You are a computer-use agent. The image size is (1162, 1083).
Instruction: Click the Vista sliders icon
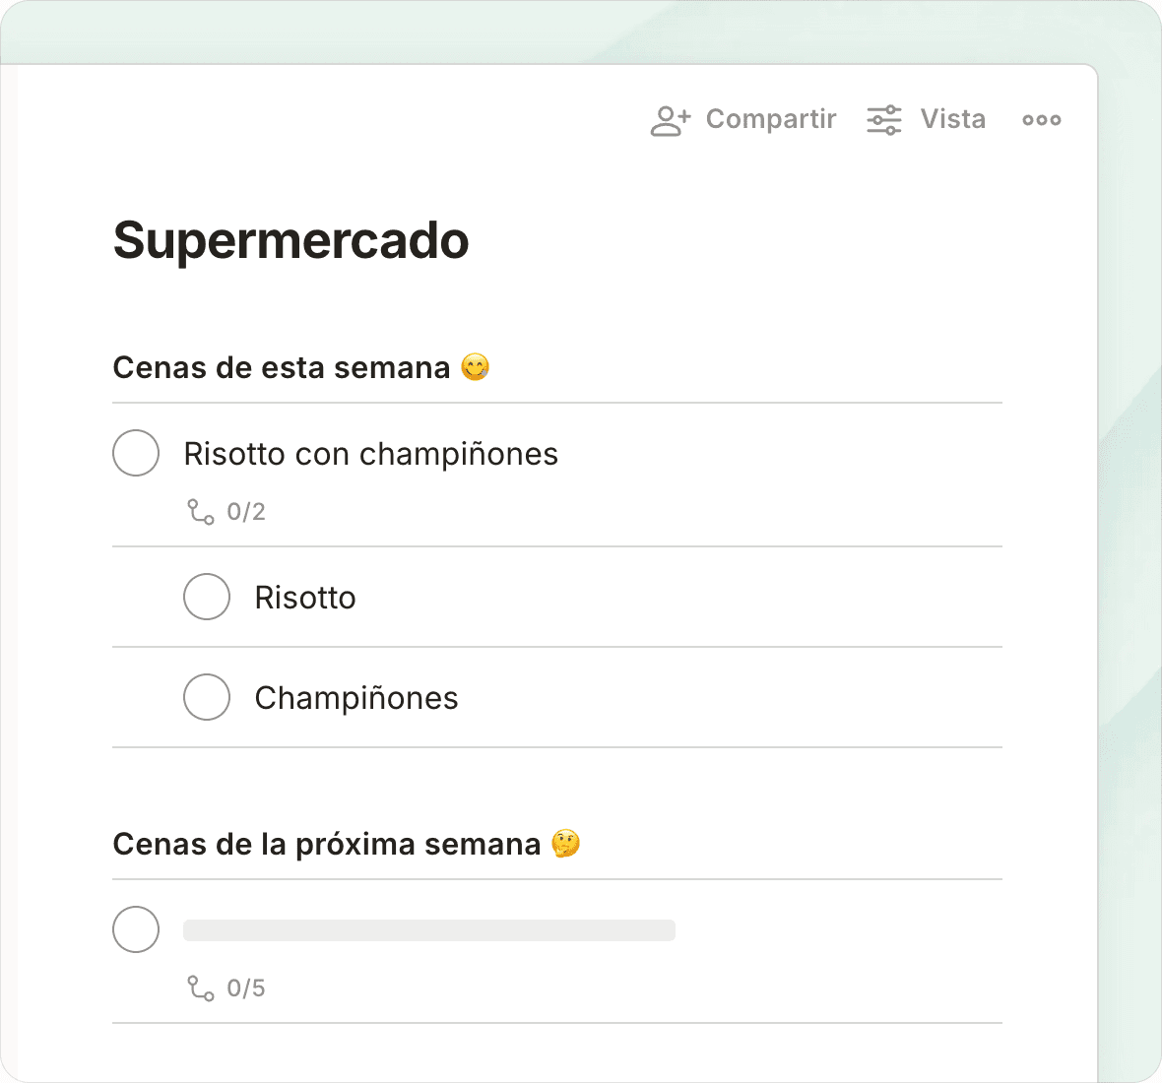point(883,120)
